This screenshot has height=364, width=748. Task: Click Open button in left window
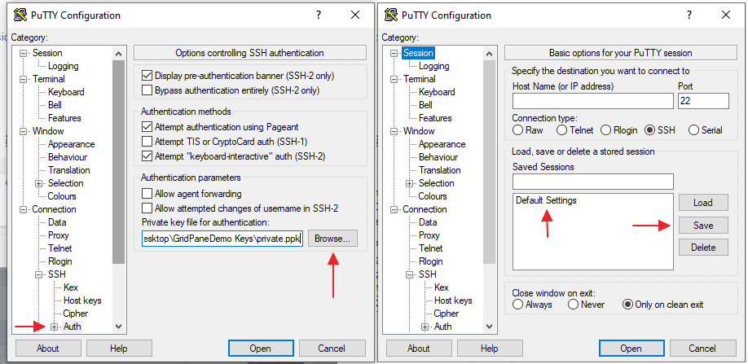261,349
